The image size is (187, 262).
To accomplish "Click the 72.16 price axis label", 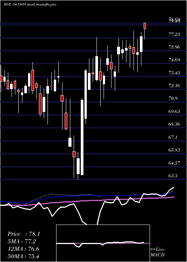I will tap(175, 86).
